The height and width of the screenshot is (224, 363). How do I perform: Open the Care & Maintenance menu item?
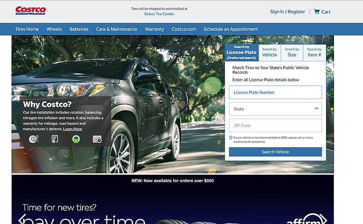click(x=117, y=29)
